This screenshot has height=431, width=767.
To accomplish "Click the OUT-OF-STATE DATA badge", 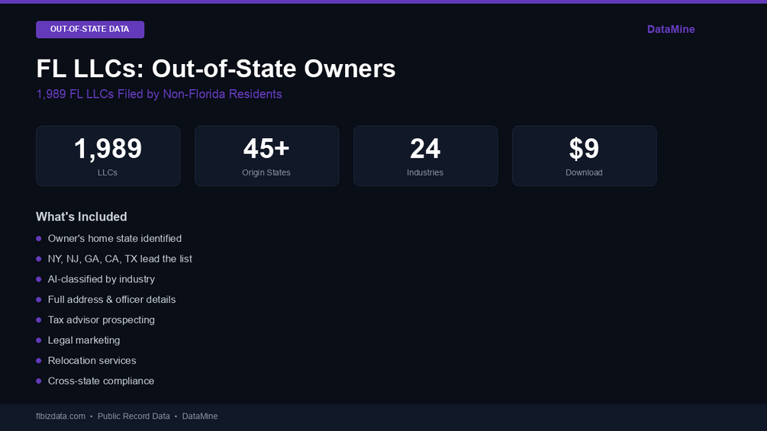I will [x=90, y=29].
